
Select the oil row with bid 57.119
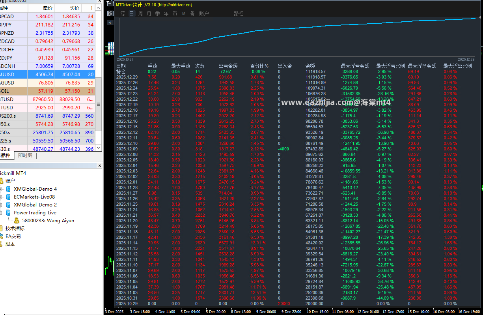pos(48,91)
